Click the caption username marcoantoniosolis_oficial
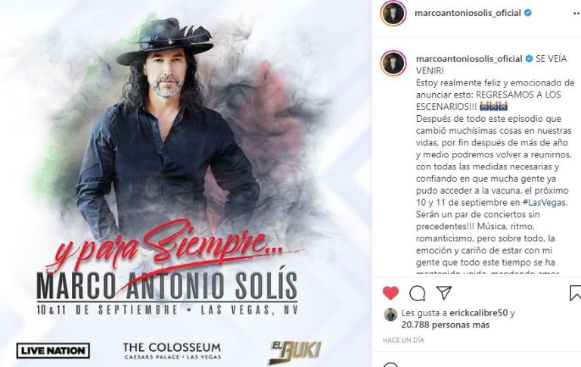The image size is (581, 367). coord(469,58)
